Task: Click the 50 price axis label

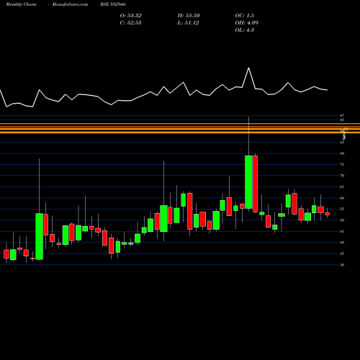Action: click(x=342, y=220)
